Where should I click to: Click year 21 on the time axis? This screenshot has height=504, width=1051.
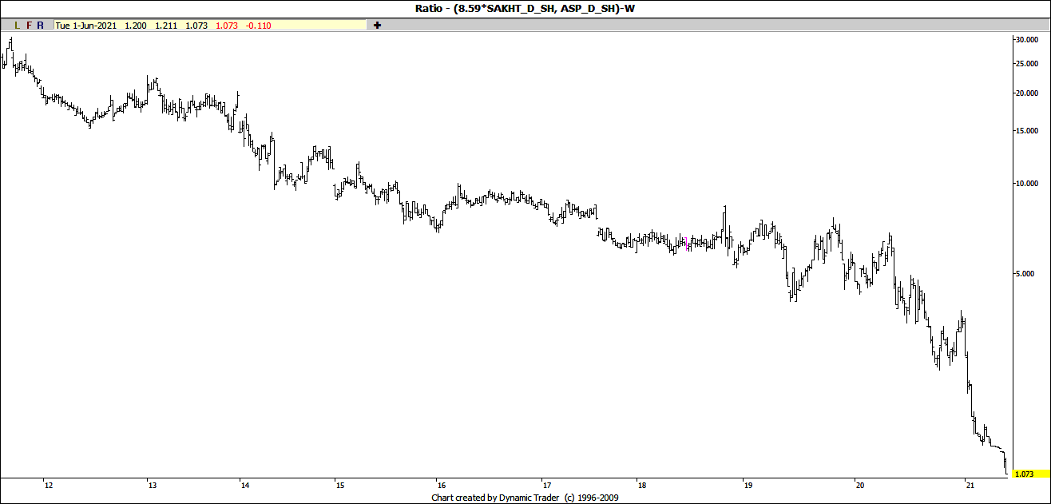click(969, 485)
